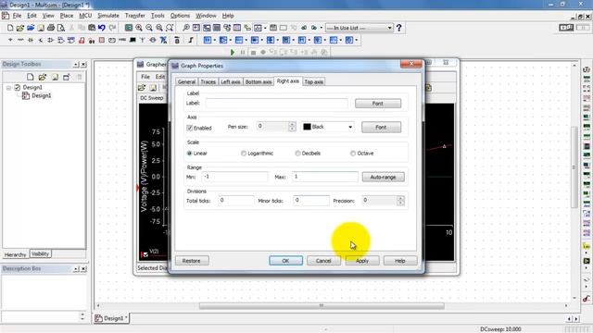Click the Restore button
The image size is (593, 333).
pyautogui.click(x=192, y=261)
